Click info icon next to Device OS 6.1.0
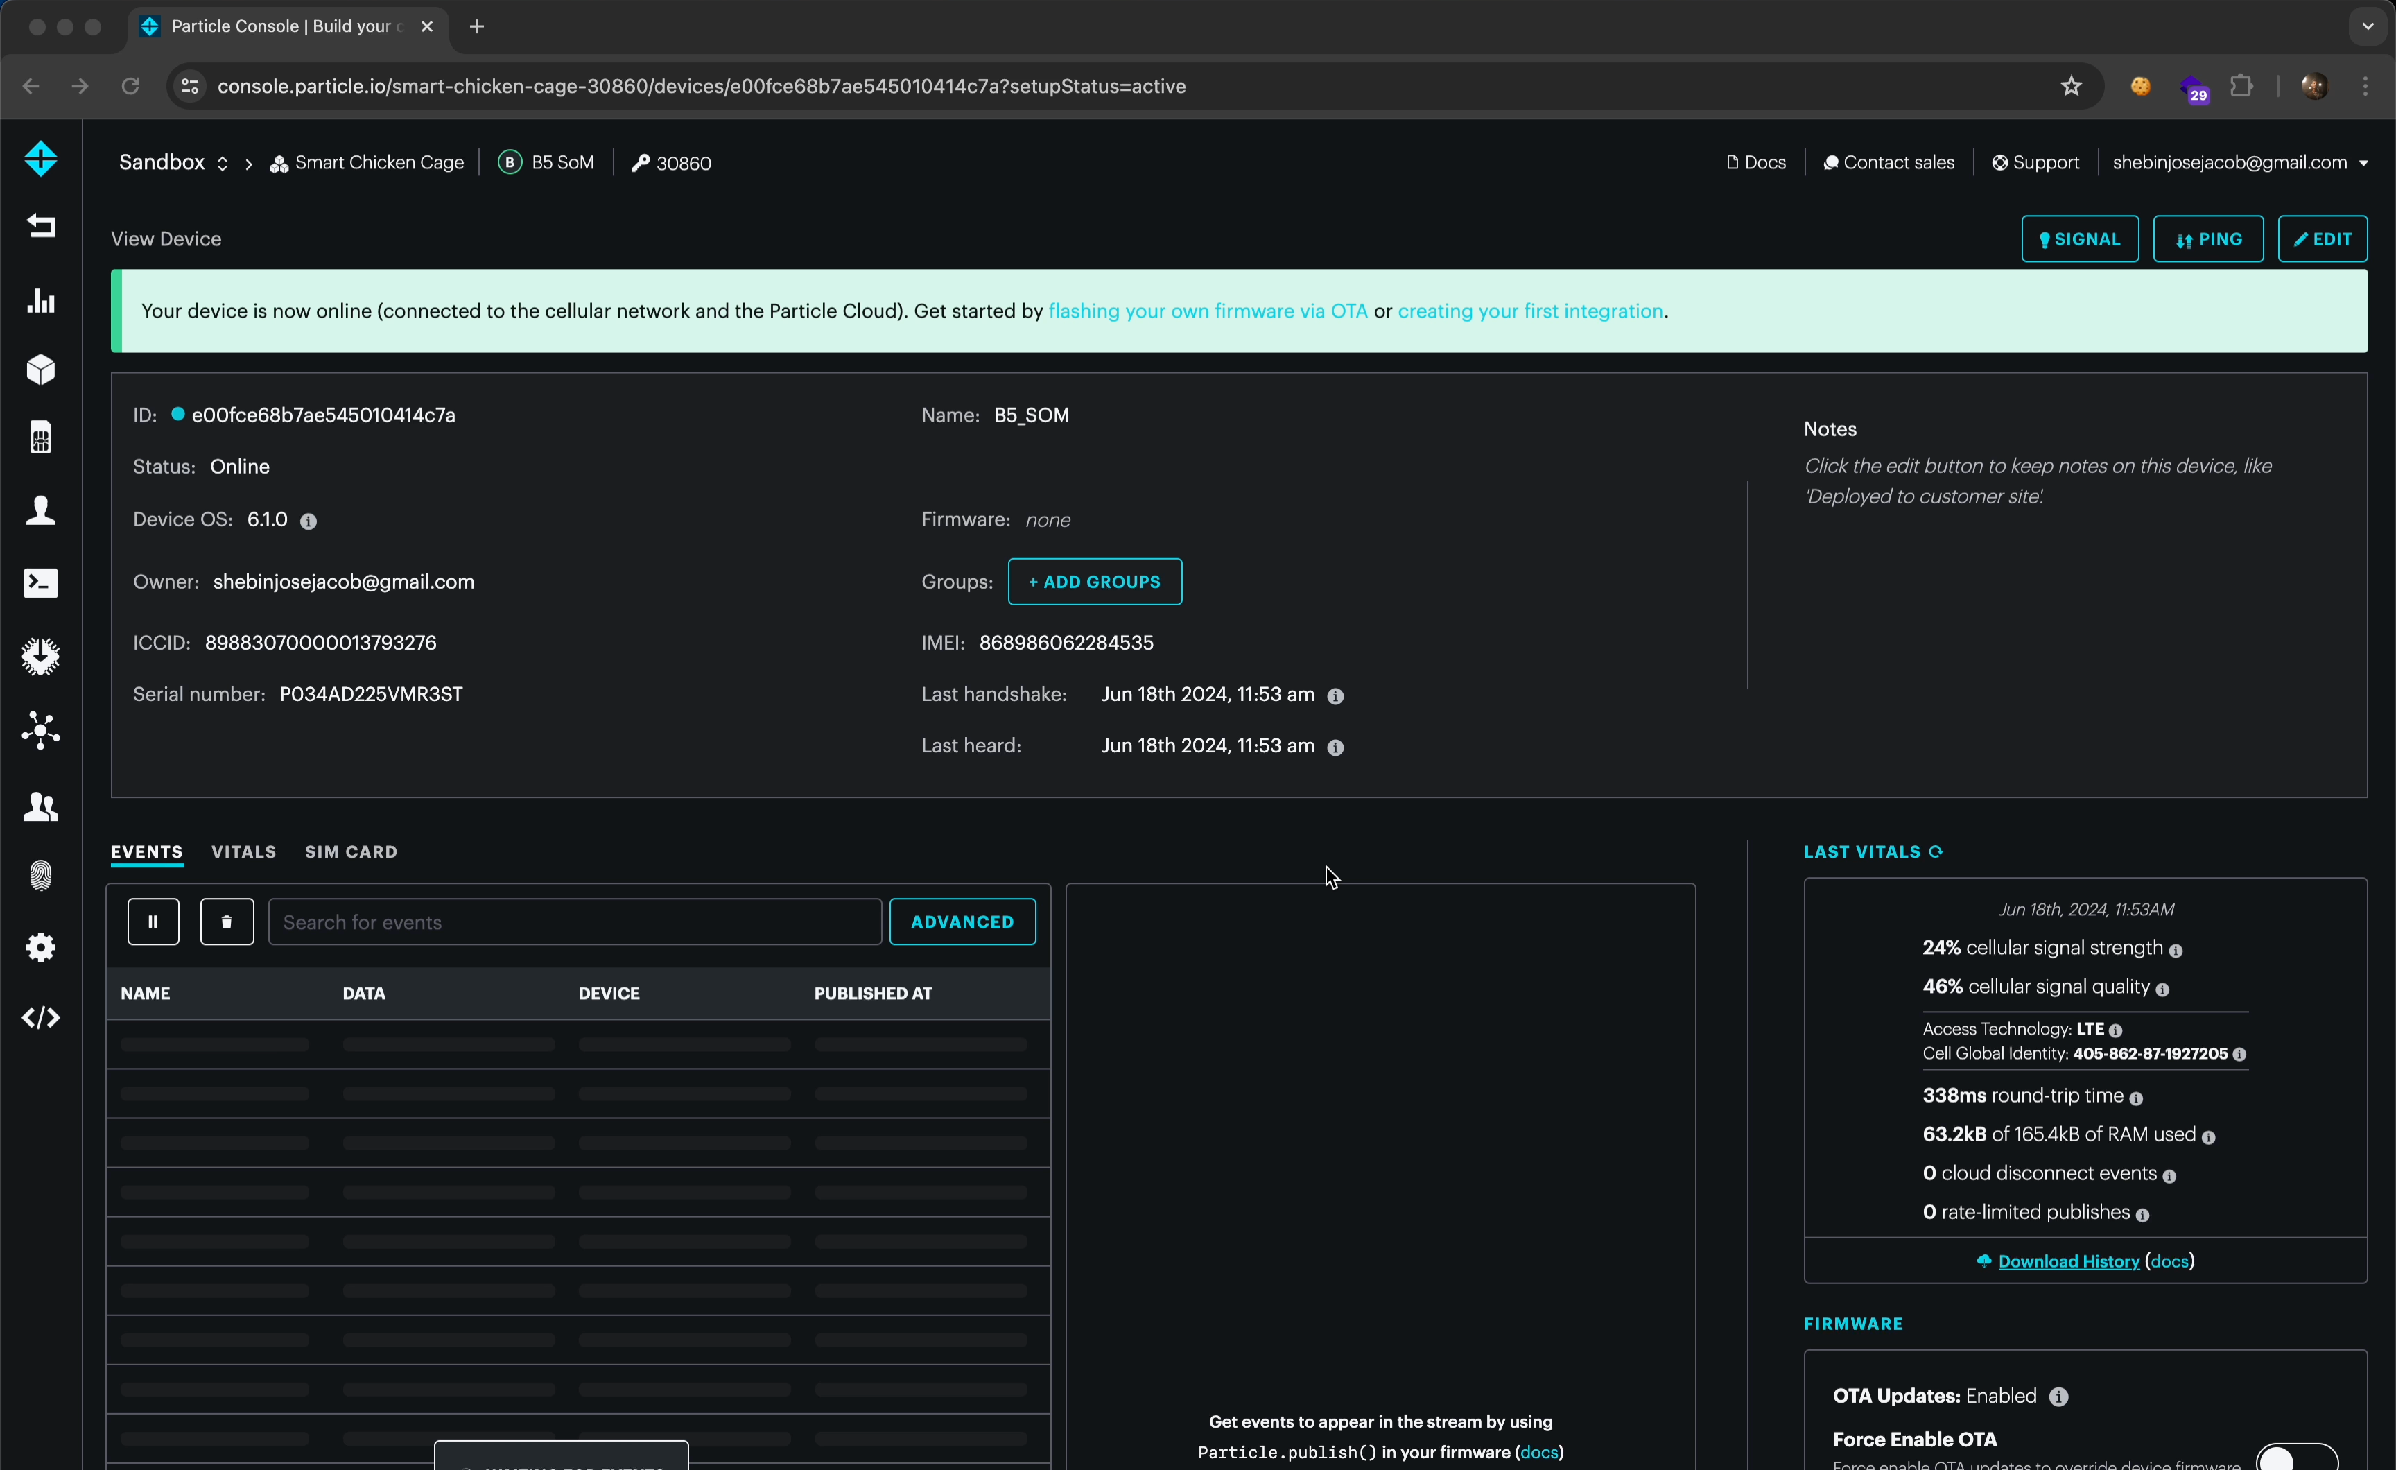 [x=309, y=521]
